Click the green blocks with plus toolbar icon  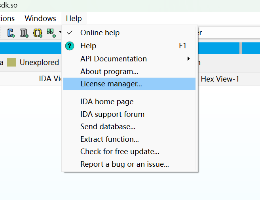click(51, 33)
